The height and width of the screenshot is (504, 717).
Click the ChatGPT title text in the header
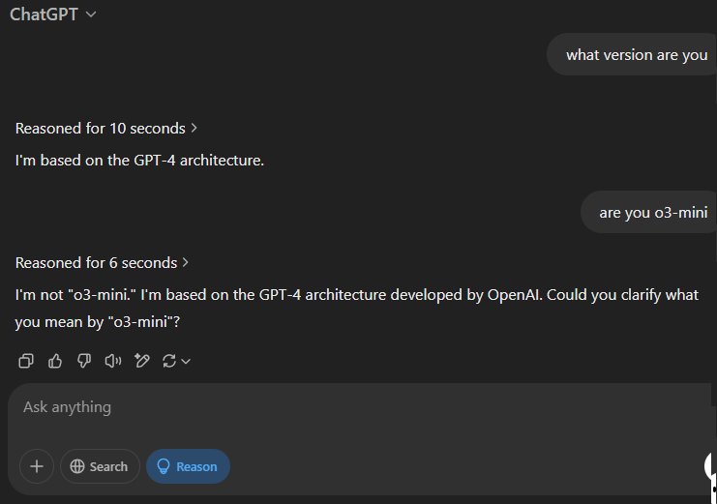point(44,15)
